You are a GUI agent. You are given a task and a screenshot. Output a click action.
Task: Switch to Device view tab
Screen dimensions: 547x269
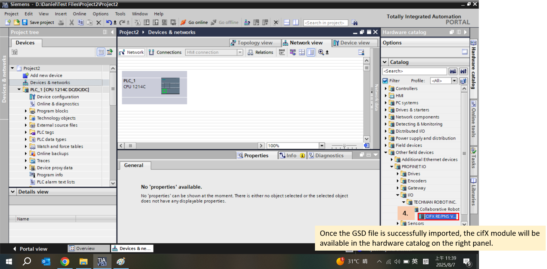click(x=355, y=43)
